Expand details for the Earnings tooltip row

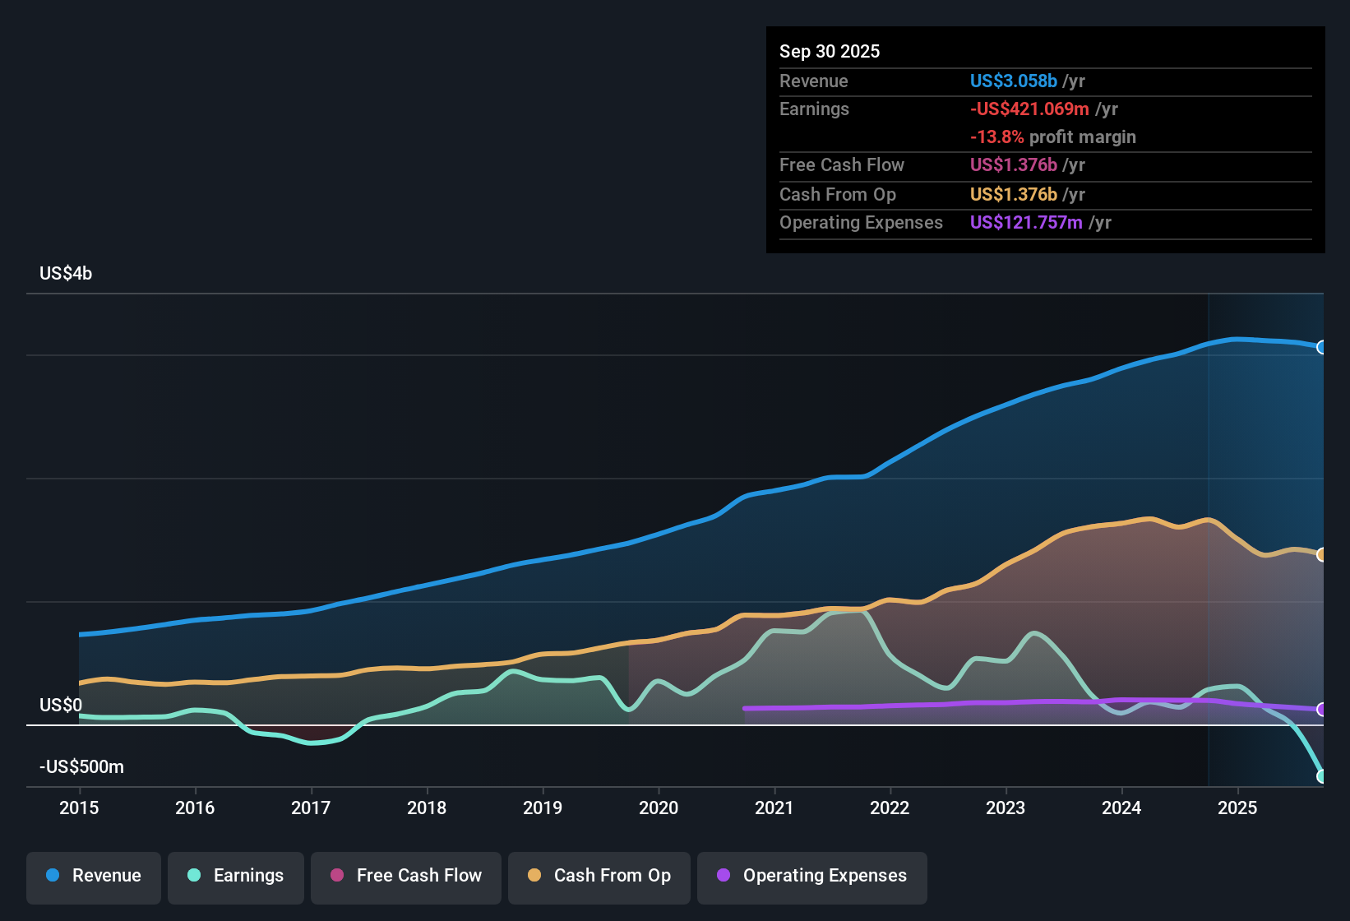click(814, 109)
